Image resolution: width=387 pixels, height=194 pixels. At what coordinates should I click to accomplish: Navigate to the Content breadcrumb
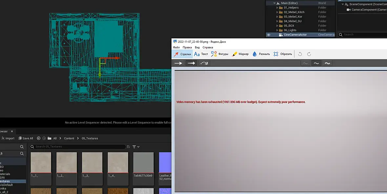69,138
